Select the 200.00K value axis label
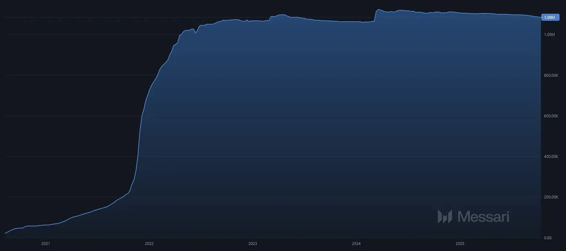566x251 pixels. point(551,197)
